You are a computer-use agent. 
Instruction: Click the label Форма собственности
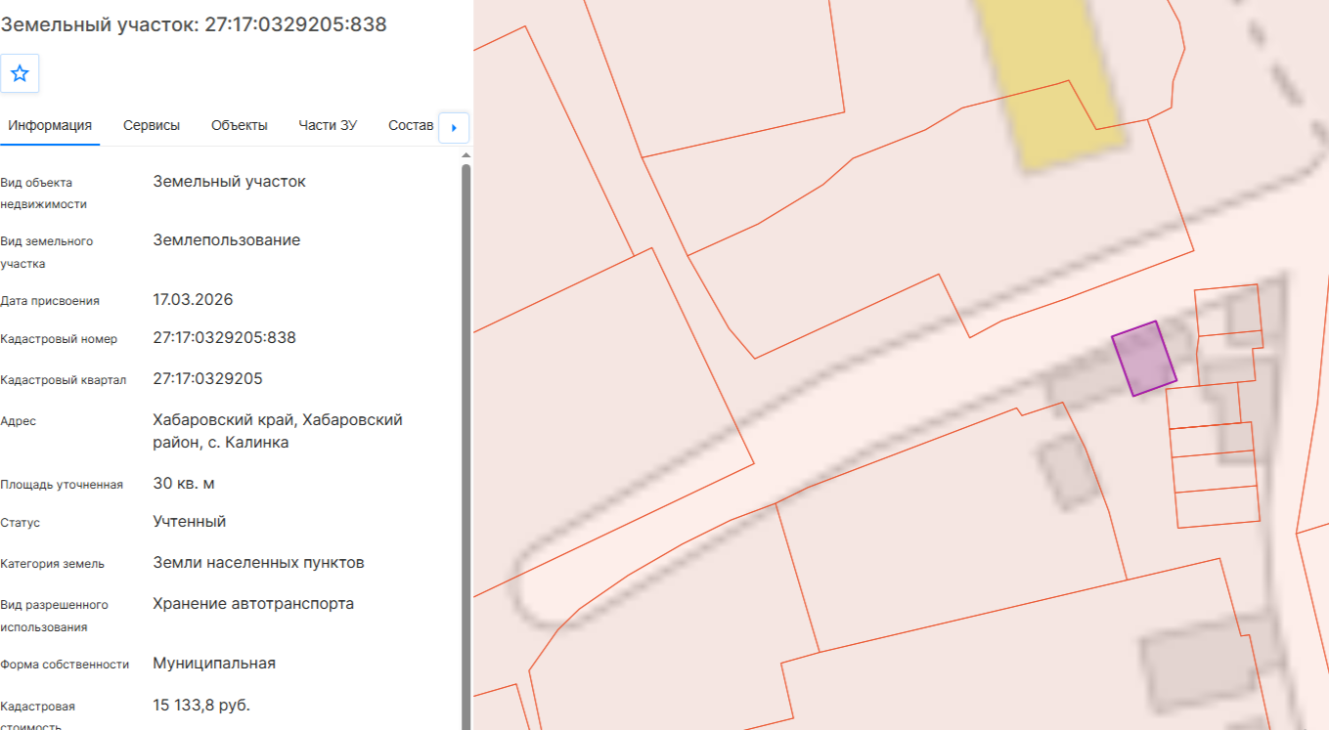65,665
